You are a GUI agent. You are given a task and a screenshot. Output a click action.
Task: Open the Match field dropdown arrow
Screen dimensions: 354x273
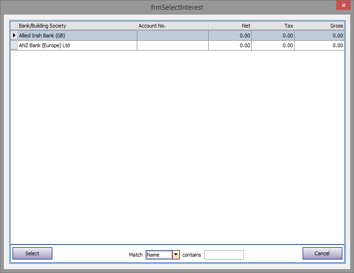point(176,255)
